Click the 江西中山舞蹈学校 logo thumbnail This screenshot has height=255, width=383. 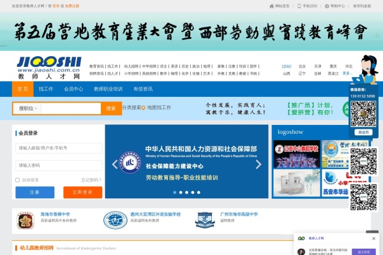(297, 154)
